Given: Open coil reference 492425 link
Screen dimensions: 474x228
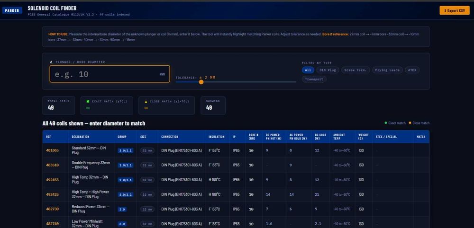Looking at the screenshot, I should point(52,194).
